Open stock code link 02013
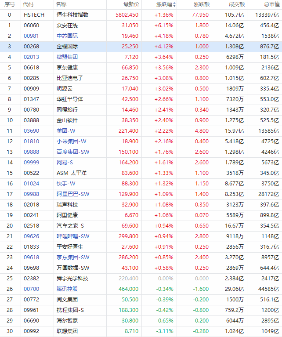 pyautogui.click(x=31, y=57)
